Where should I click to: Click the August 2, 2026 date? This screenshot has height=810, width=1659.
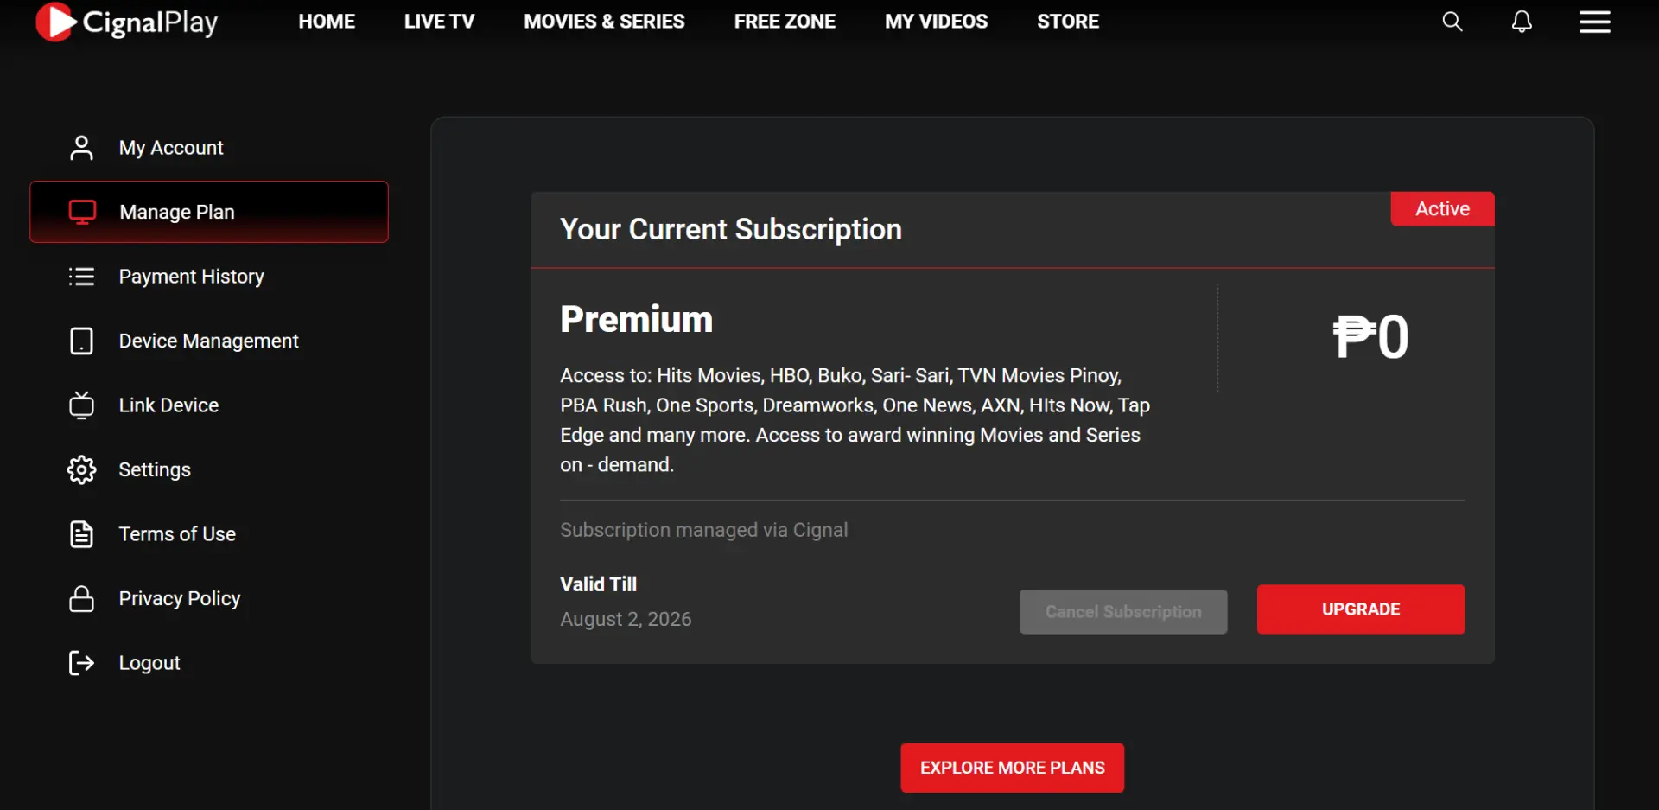[x=626, y=619]
